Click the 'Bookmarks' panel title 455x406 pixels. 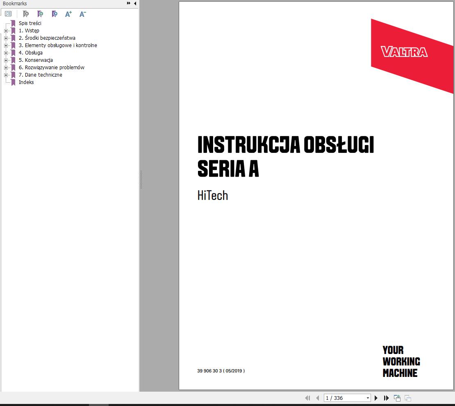coord(15,3)
